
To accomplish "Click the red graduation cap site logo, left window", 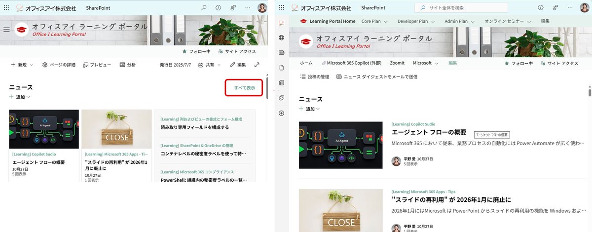I will click(22, 30).
